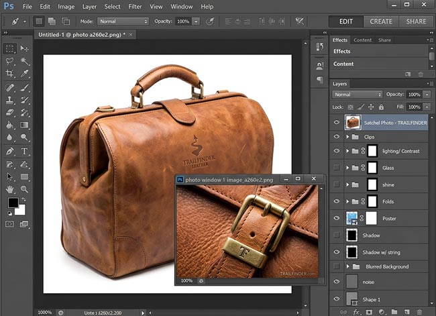
Task: Hide the Satchel Photo - TRAILFINDER layer
Action: point(337,122)
